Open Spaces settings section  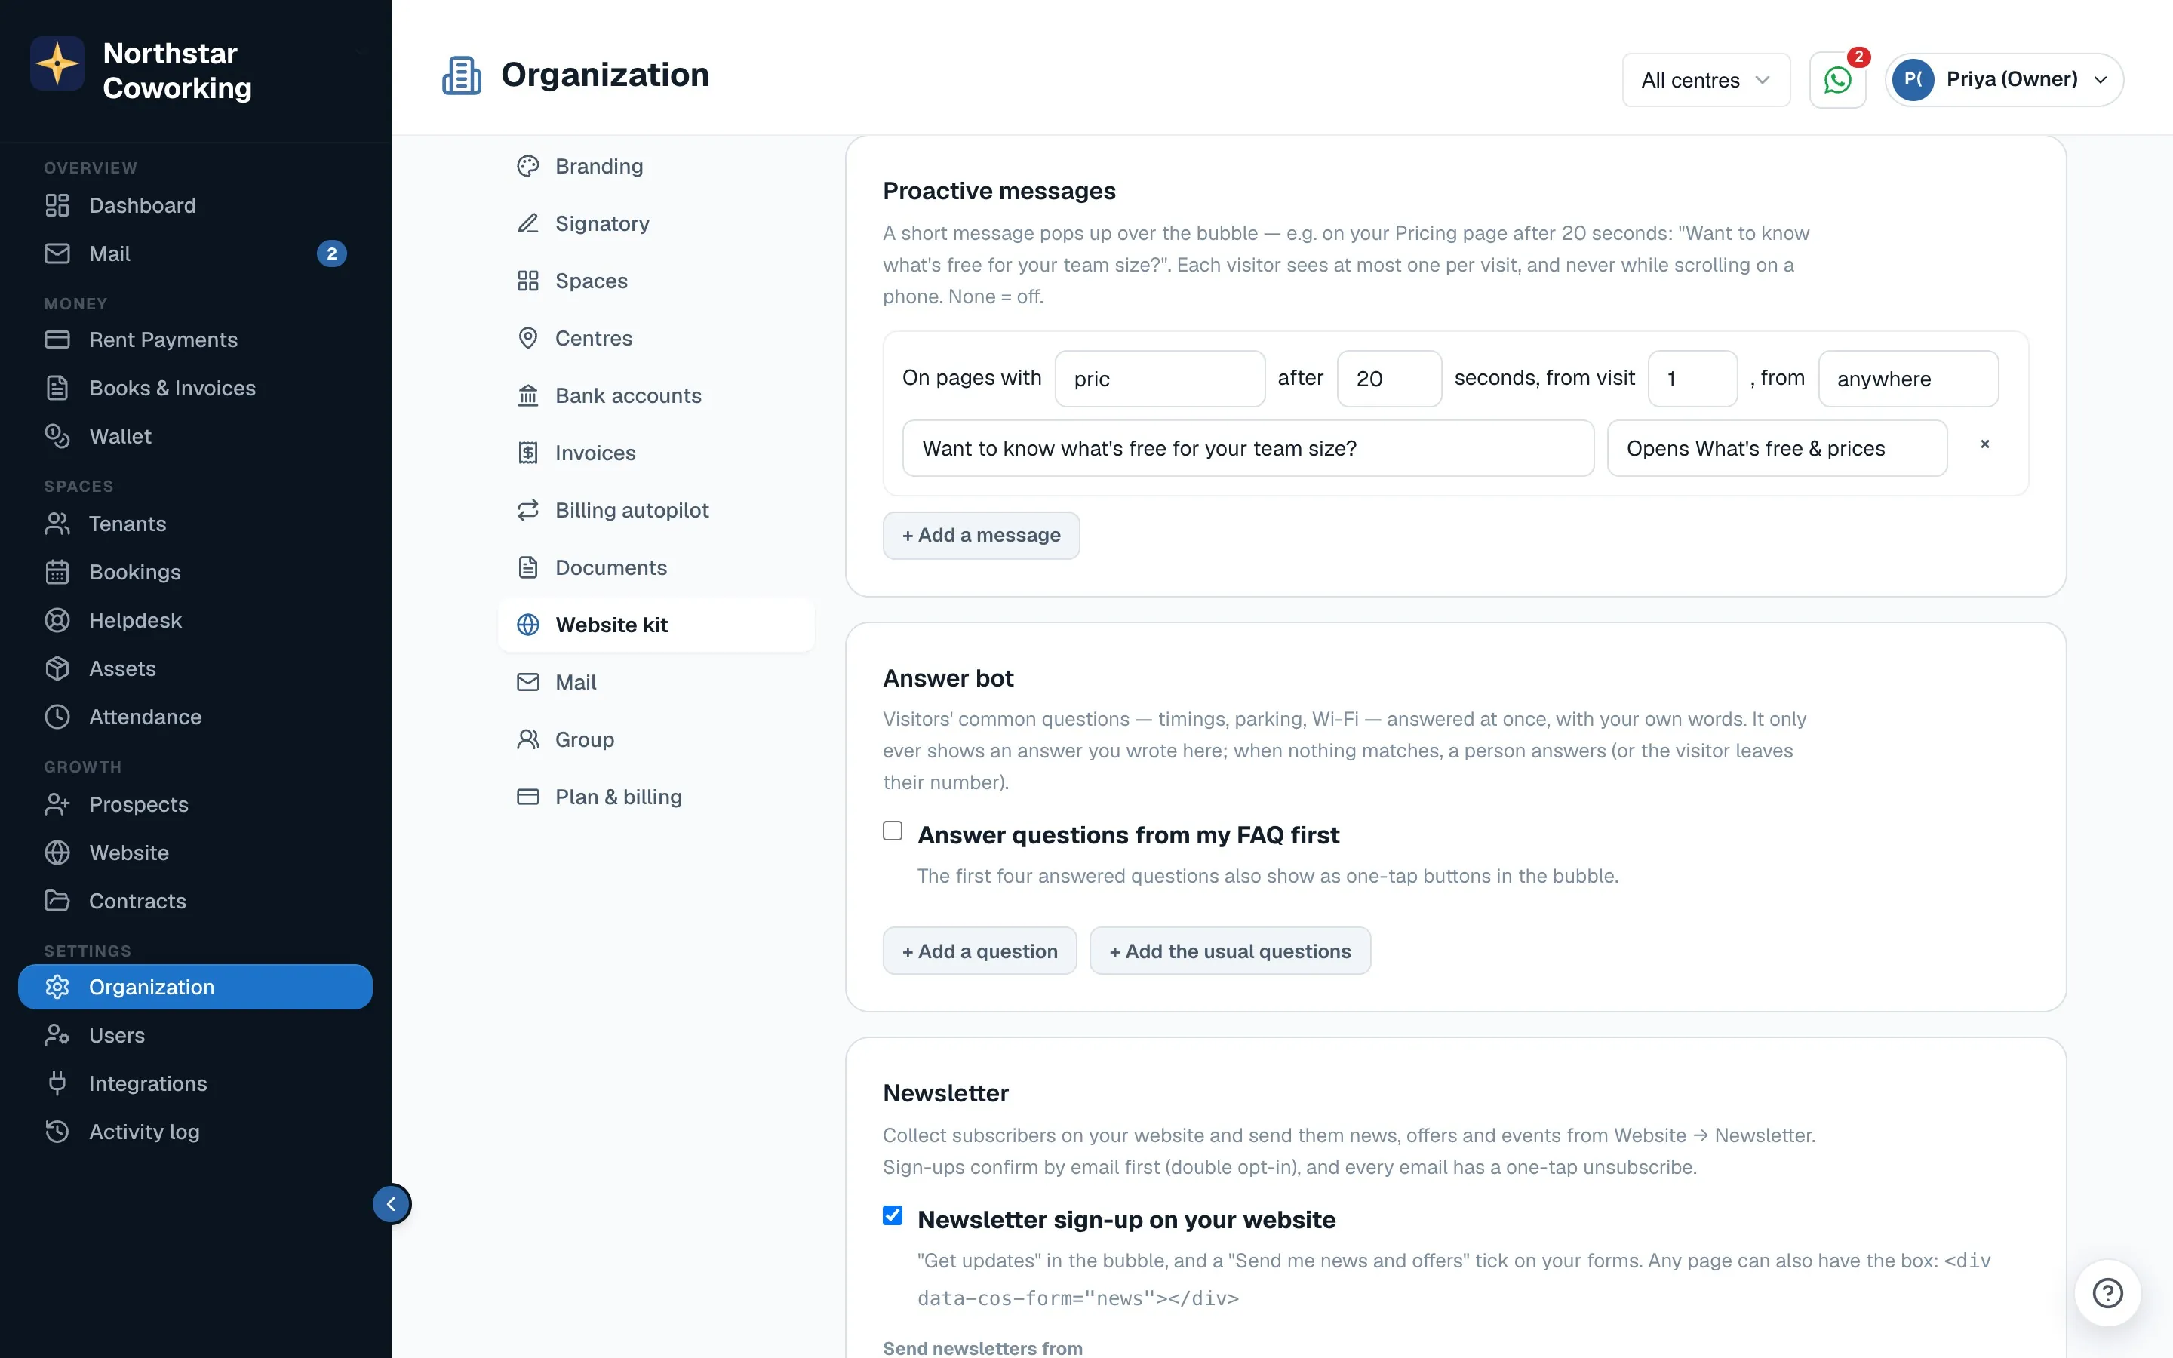click(x=656, y=281)
